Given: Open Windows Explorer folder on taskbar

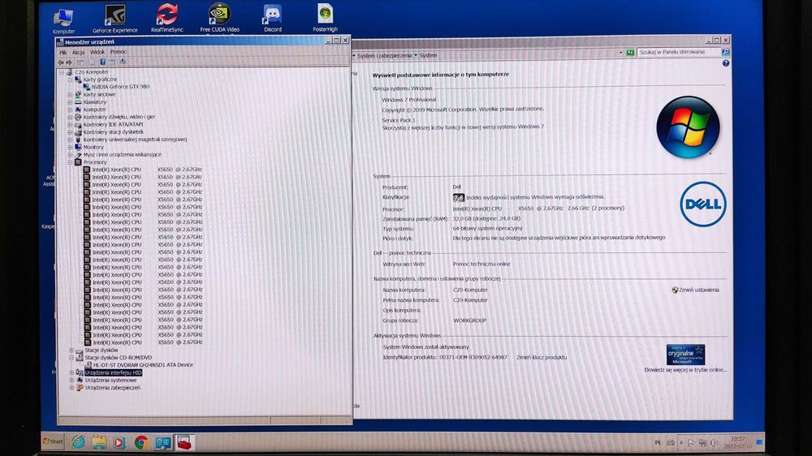Looking at the screenshot, I should coord(99,442).
